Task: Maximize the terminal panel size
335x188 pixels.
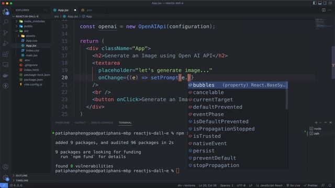Action: pyautogui.click(x=326, y=123)
